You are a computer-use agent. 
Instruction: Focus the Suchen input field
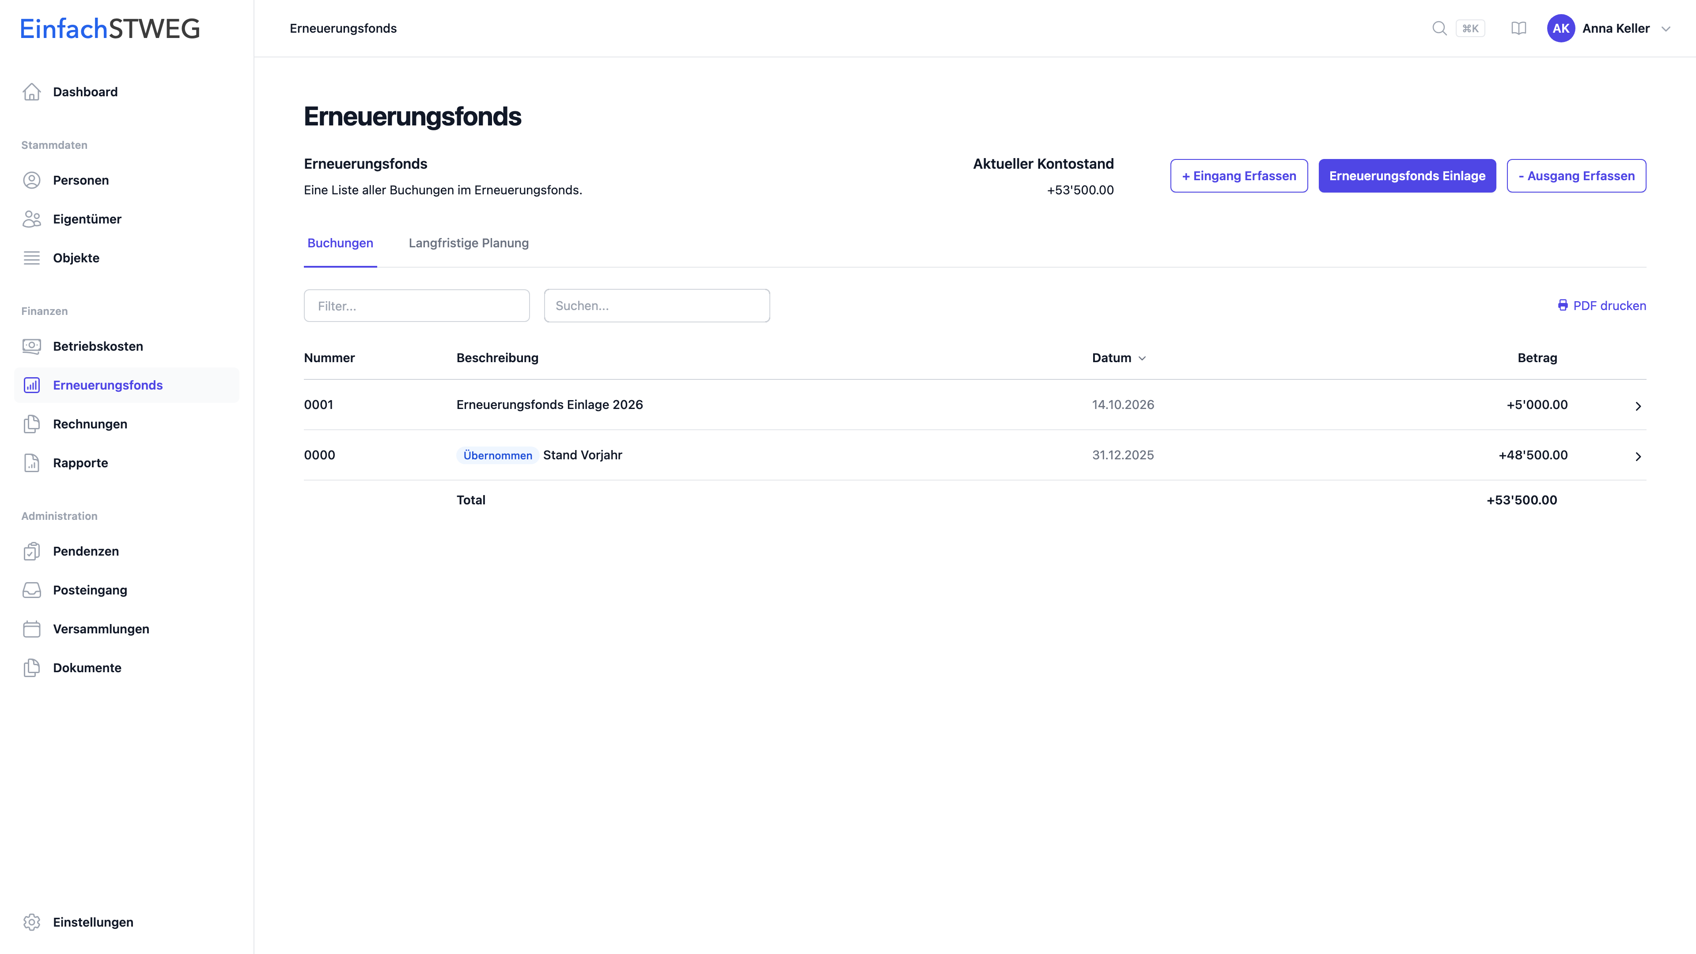pyautogui.click(x=656, y=306)
